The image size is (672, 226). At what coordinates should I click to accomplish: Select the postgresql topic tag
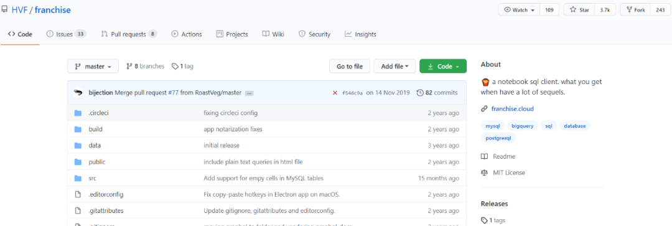click(498, 138)
